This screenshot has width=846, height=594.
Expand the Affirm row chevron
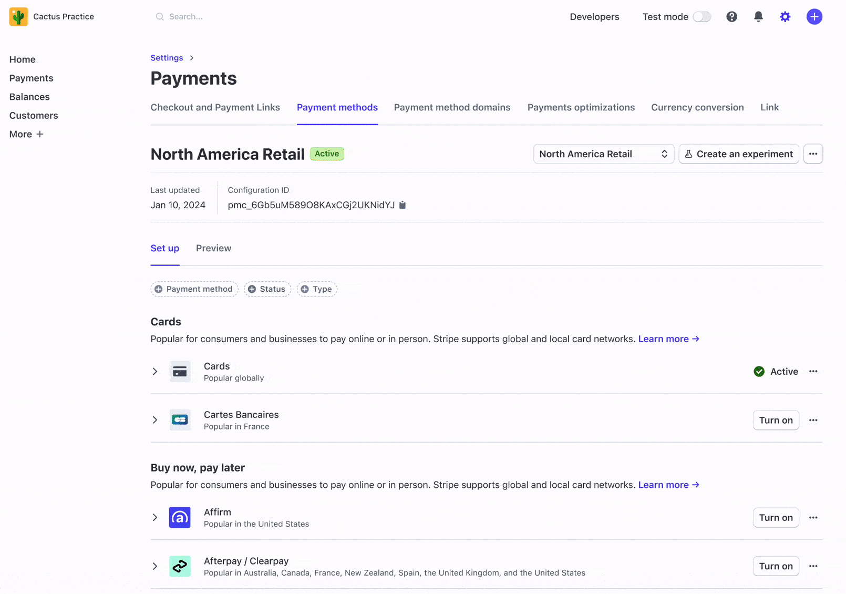click(x=155, y=518)
